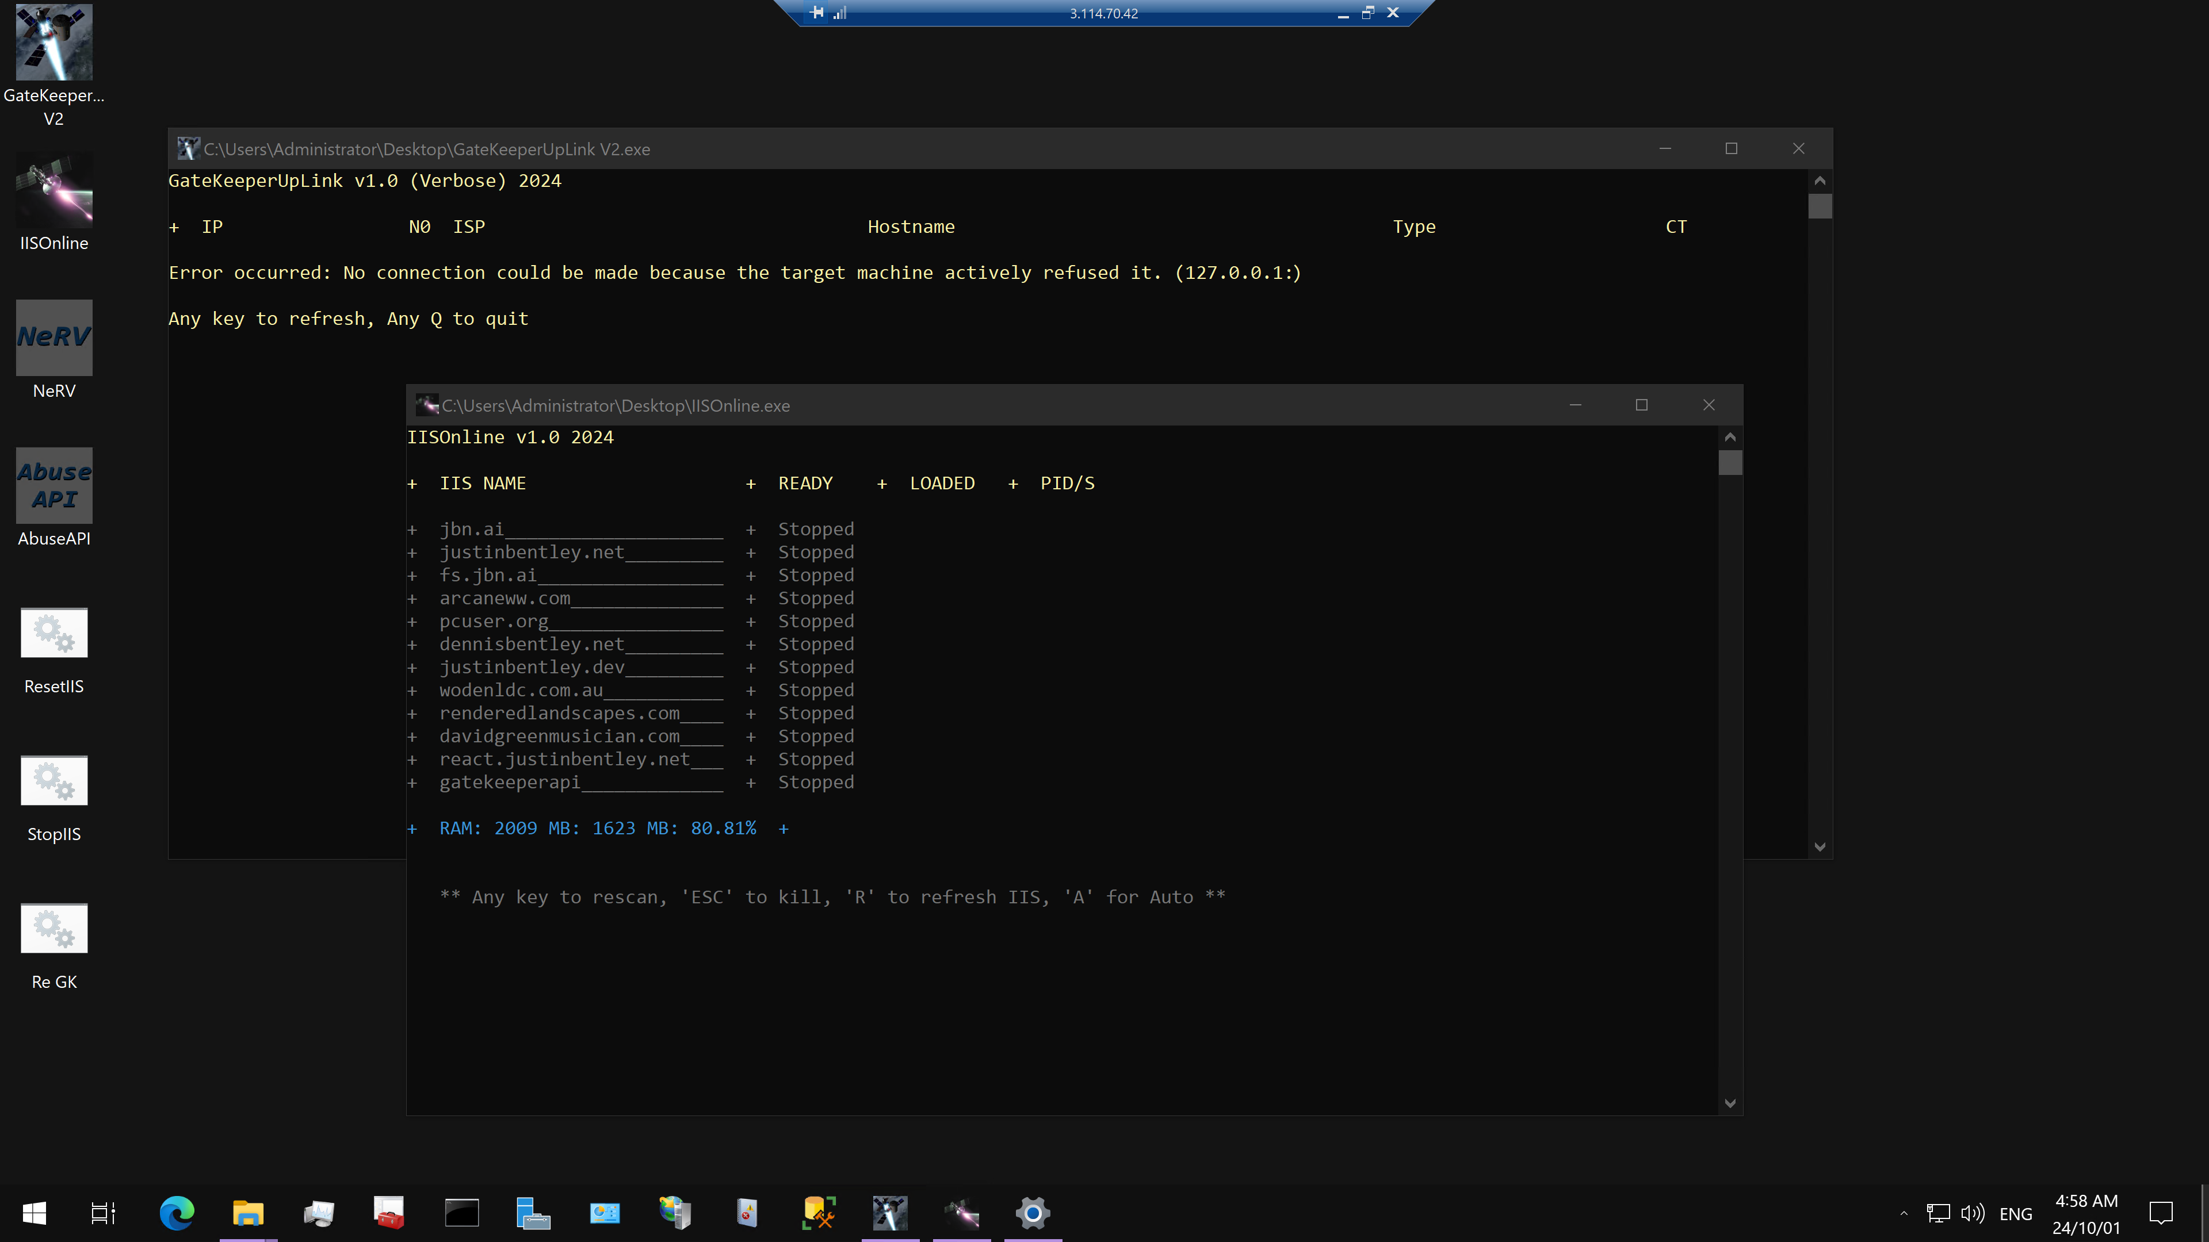Click gatekeeperapi site row
Image resolution: width=2209 pixels, height=1242 pixels.
point(630,782)
